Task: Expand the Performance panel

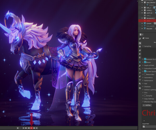Action: [143, 80]
